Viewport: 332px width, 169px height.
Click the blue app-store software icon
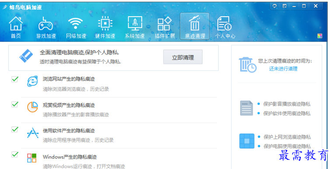coord(33,133)
